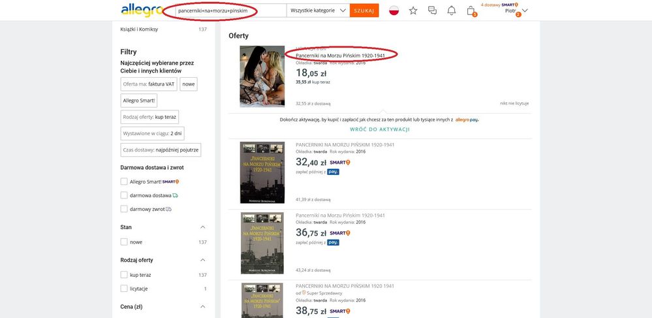Check the darmowy zwrot checkbox
The image size is (652, 318).
pyautogui.click(x=124, y=209)
